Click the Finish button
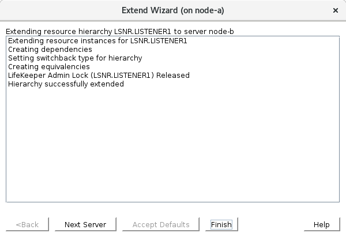Screen dimensions: 346x237 [221, 224]
